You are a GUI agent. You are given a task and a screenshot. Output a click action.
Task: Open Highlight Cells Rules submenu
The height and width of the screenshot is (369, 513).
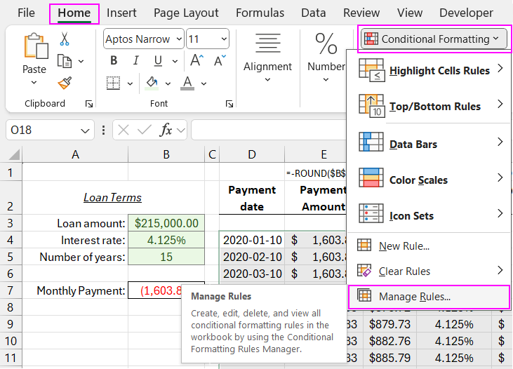(429, 70)
